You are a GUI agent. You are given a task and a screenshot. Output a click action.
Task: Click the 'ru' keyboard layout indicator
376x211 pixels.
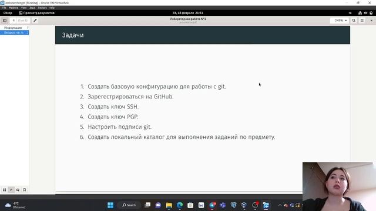click(x=350, y=13)
